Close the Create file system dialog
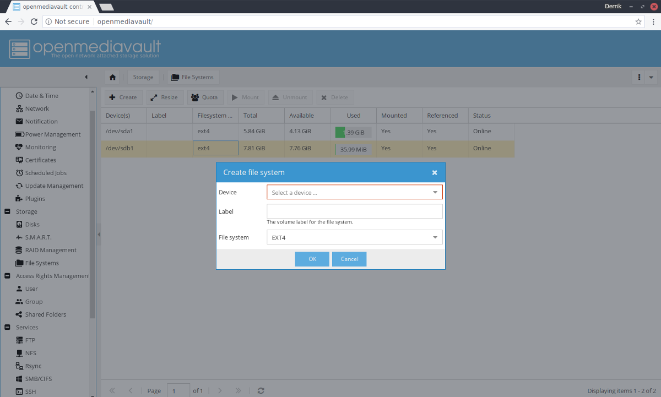The image size is (661, 397). tap(435, 172)
